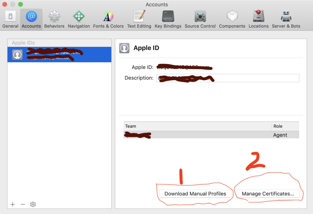Viewport: 313px width, 214px height.
Task: Remove selected account with minus button
Action: pyautogui.click(x=23, y=204)
